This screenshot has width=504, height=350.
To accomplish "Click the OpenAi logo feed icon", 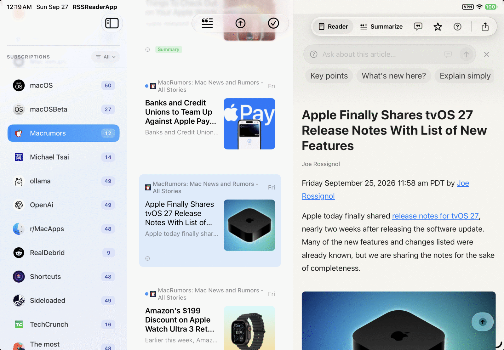I will (19, 205).
